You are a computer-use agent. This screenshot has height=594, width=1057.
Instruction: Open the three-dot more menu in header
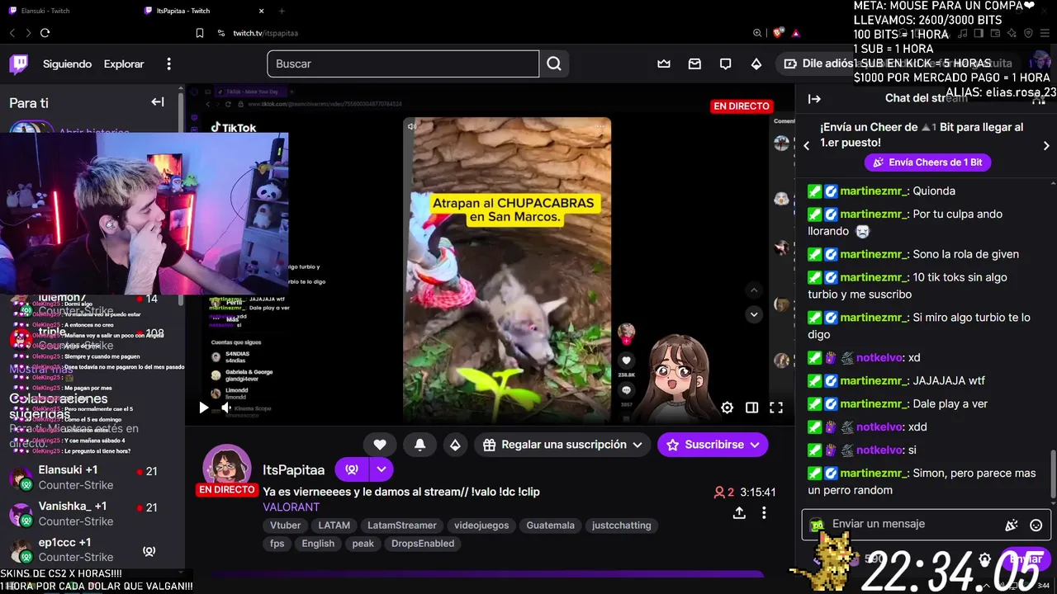tap(169, 64)
